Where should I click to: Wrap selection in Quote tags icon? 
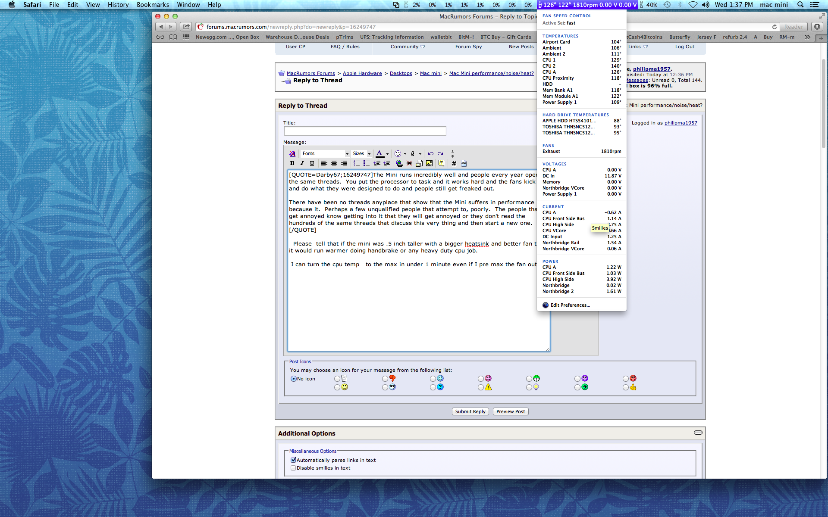[441, 163]
